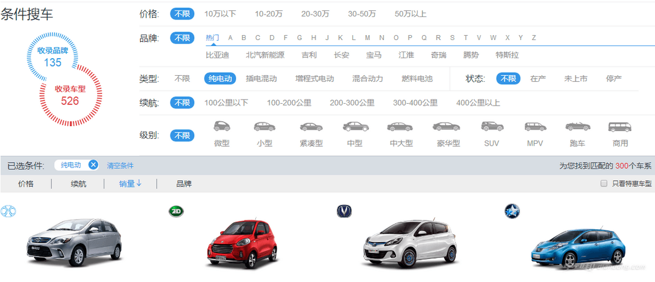The image size is (655, 282).
Task: Open brand letter tab A
Action: (x=230, y=38)
